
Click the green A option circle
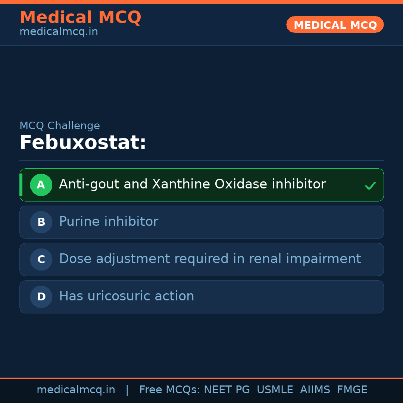click(x=41, y=185)
